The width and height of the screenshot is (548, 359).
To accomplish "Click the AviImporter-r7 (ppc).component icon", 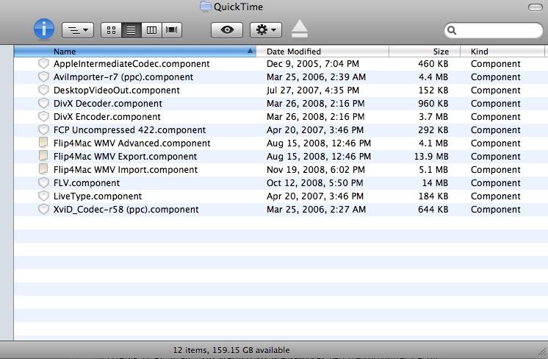I will [43, 77].
